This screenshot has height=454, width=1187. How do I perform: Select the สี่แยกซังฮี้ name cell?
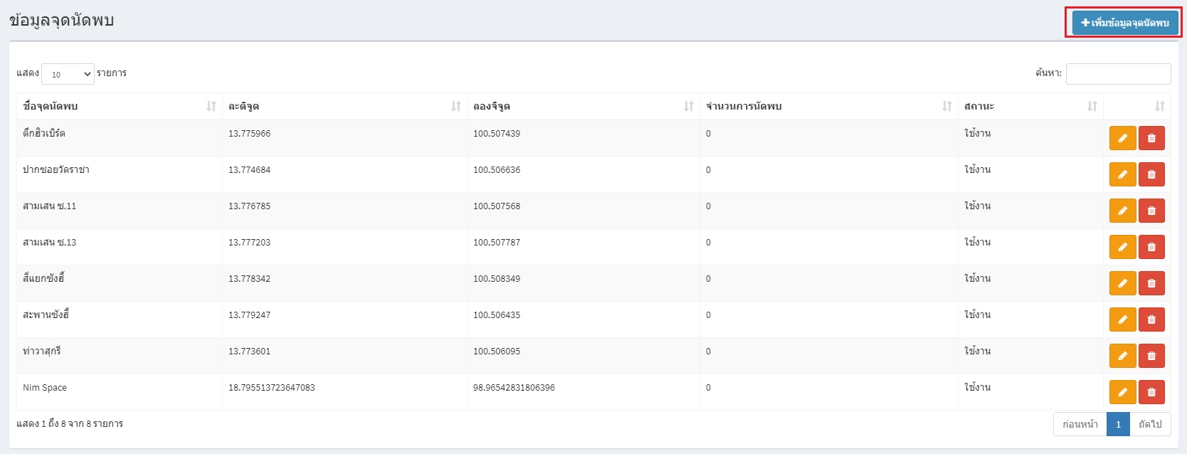tap(120, 283)
